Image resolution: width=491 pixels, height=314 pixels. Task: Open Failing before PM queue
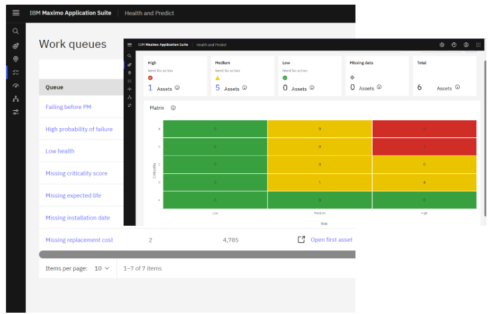point(68,107)
